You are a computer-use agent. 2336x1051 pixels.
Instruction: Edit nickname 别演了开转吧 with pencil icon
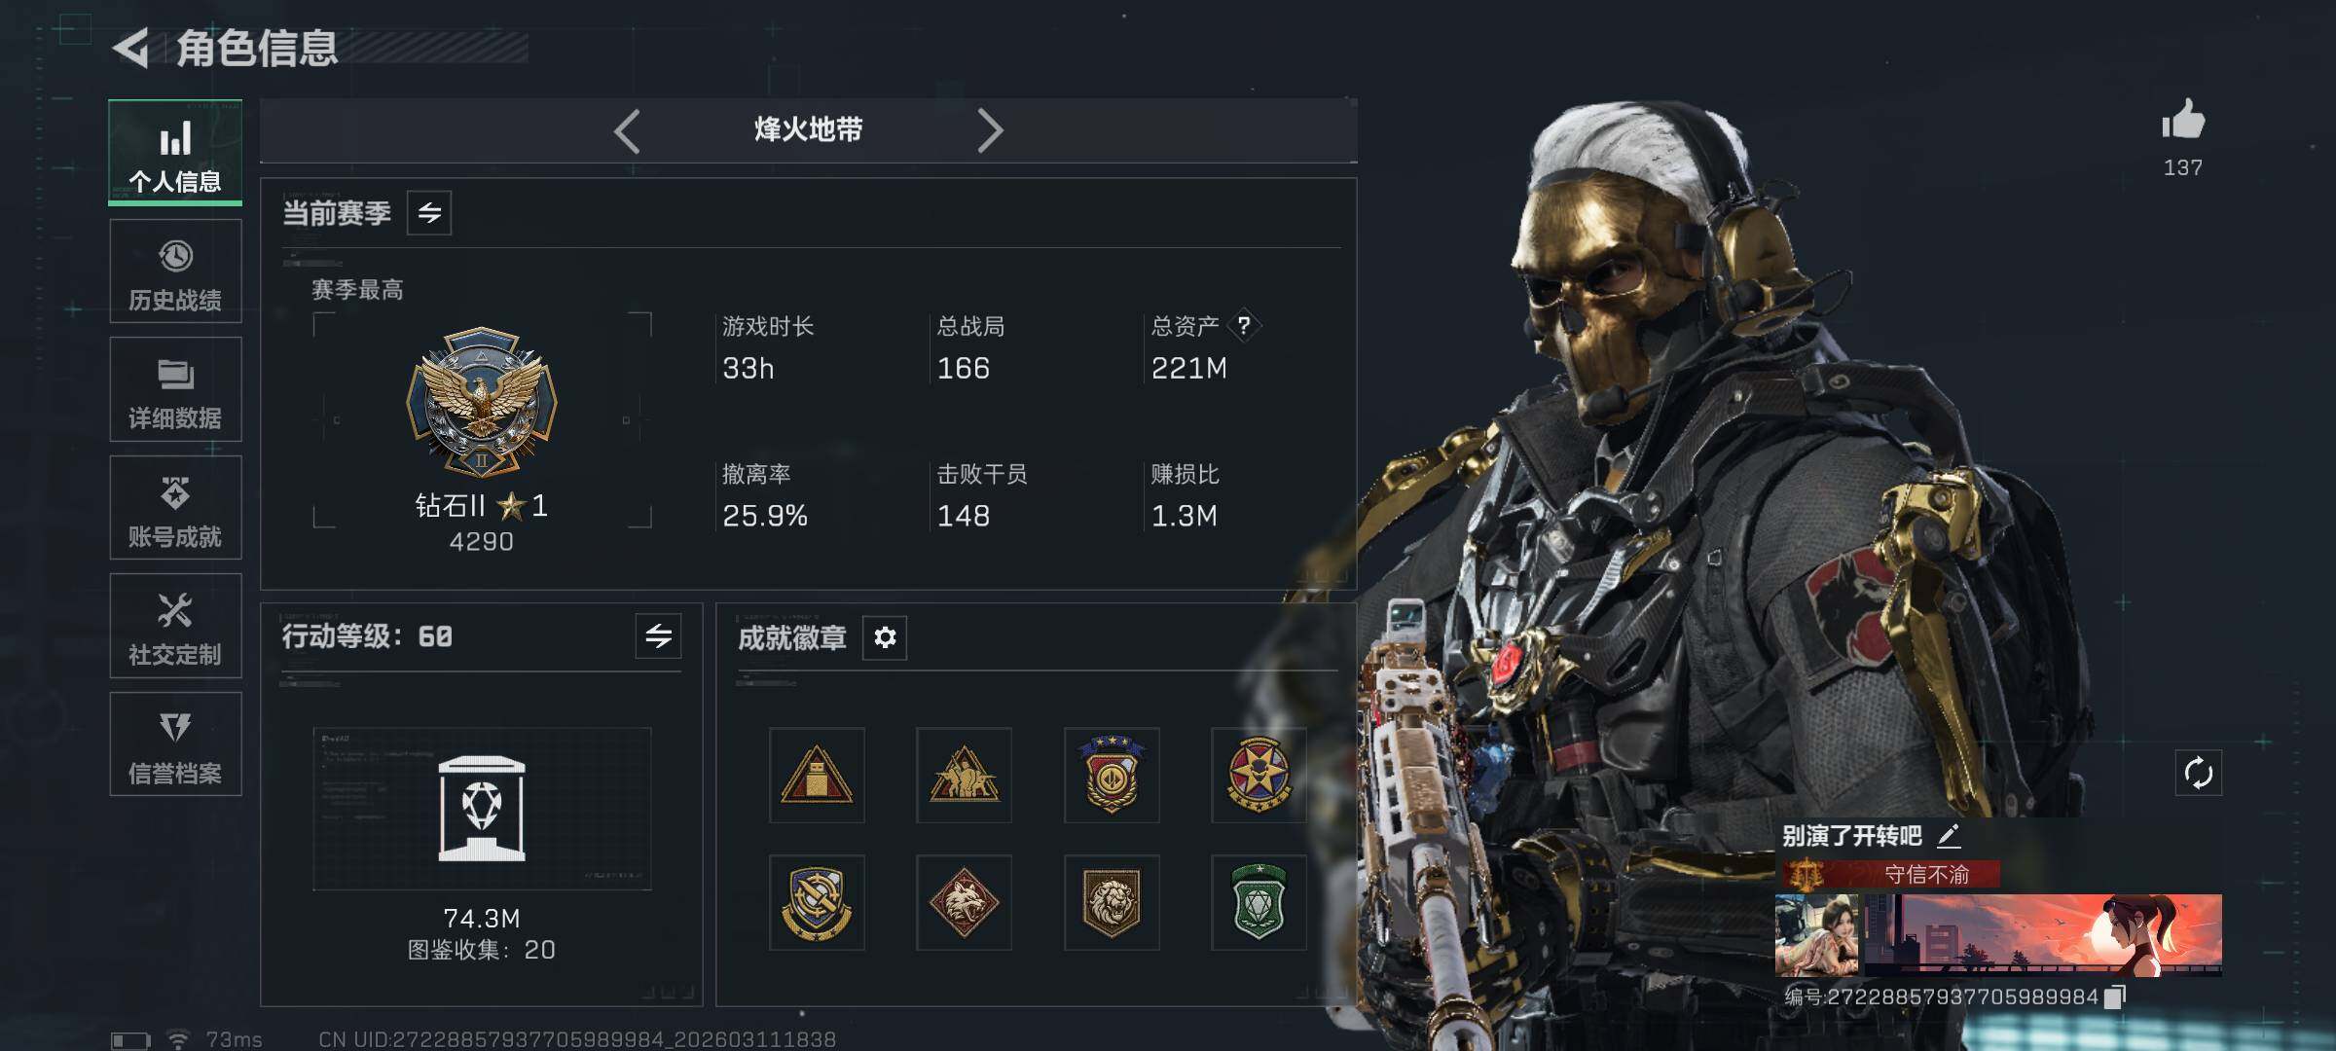(1949, 836)
